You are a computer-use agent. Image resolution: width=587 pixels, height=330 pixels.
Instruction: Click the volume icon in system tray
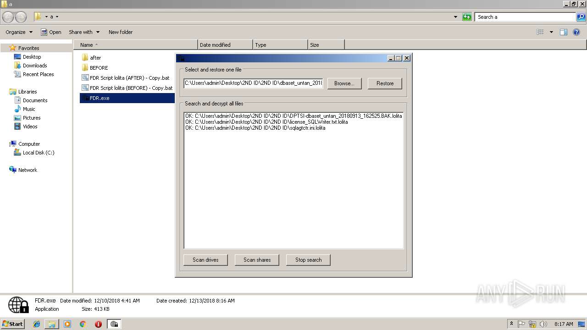point(543,324)
